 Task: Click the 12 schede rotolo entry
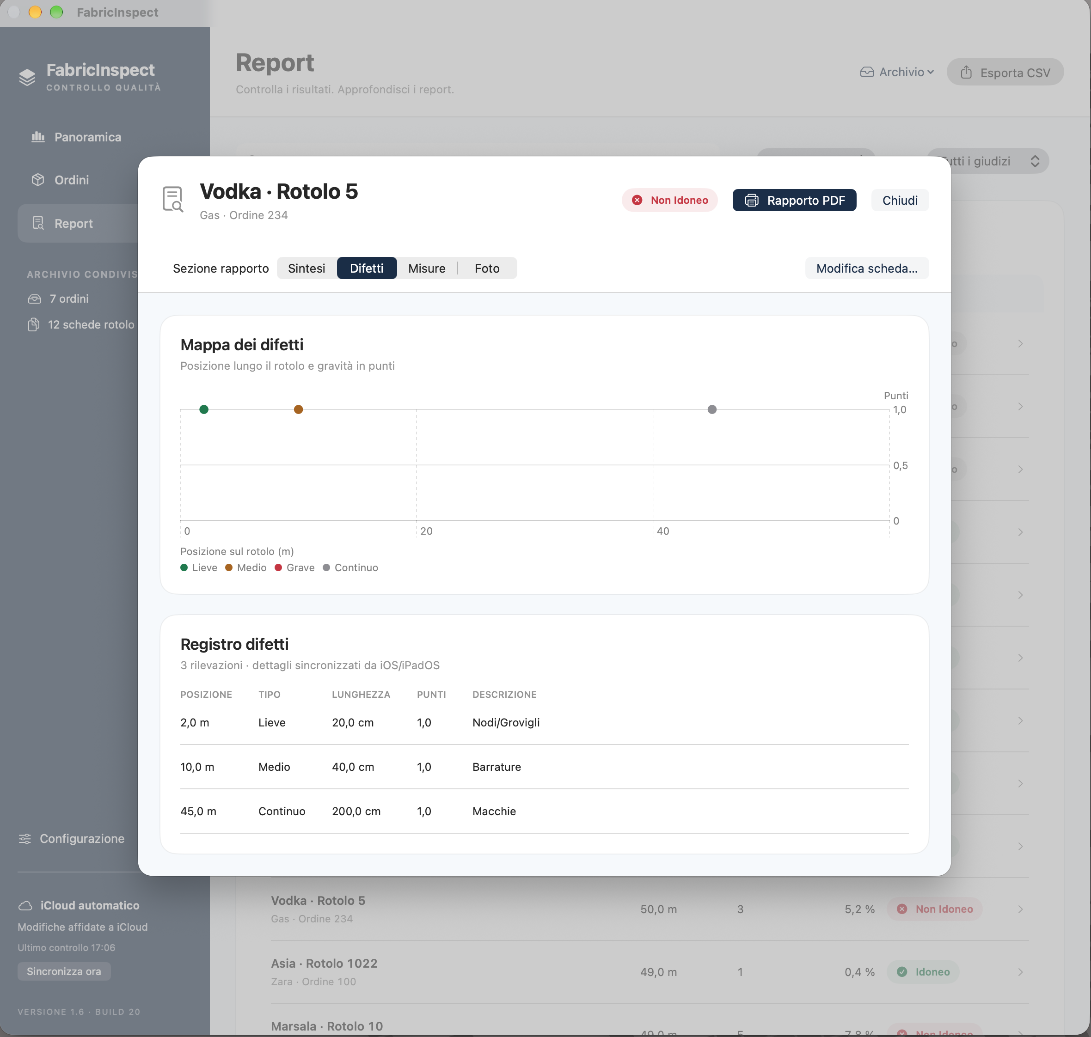[81, 324]
